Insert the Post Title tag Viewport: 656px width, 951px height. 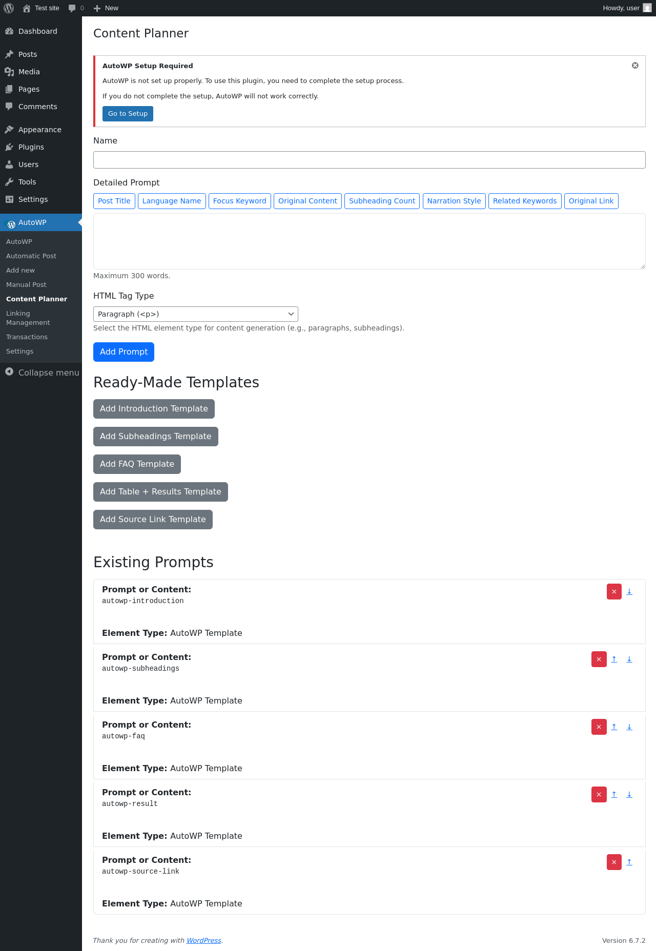[x=114, y=201]
